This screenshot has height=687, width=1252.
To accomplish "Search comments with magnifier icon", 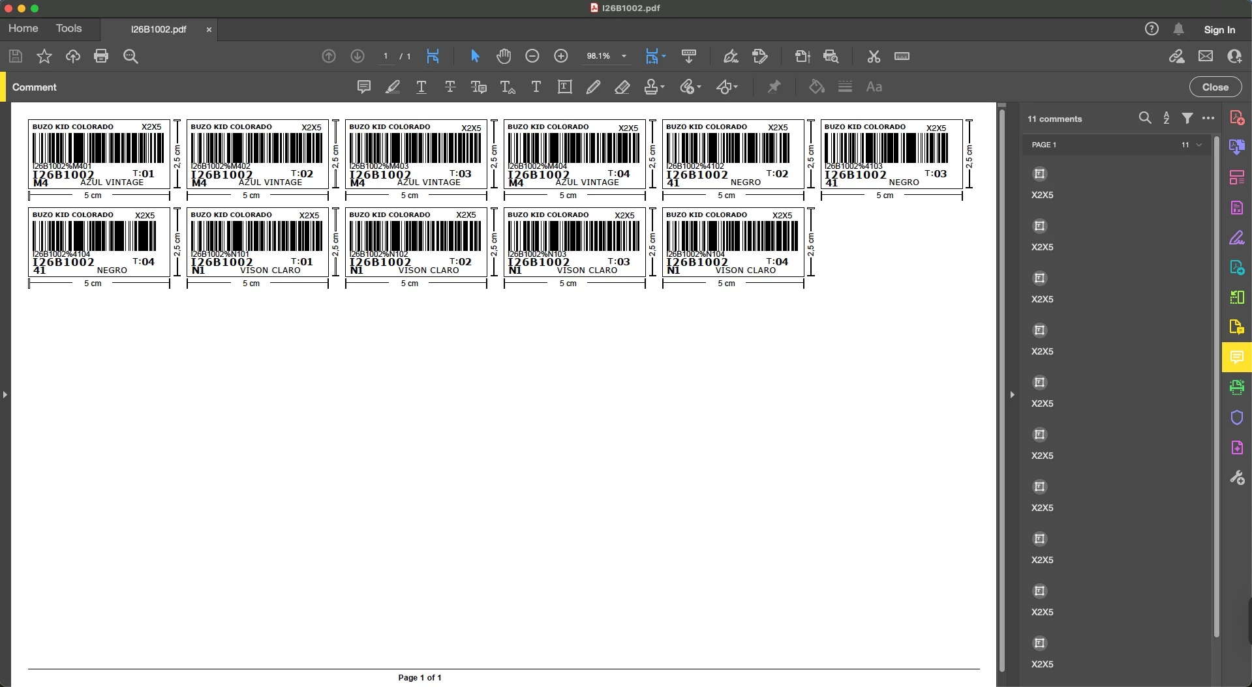I will 1145,118.
